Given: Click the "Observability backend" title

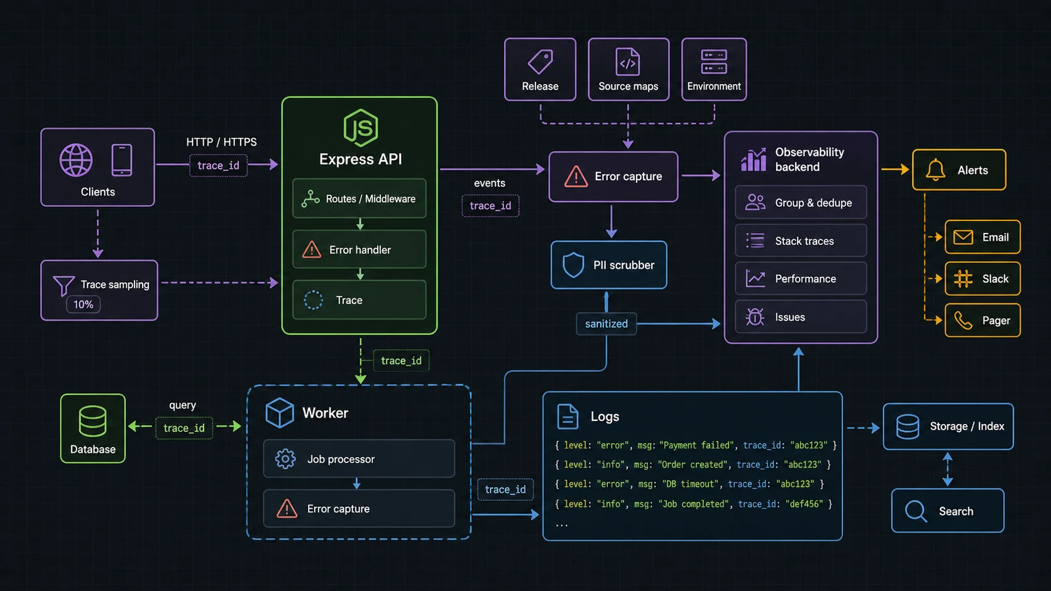Looking at the screenshot, I should point(810,160).
